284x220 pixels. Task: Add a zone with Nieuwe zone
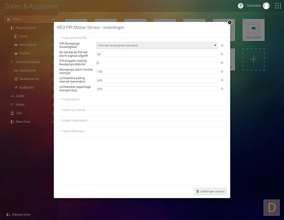[18, 215]
